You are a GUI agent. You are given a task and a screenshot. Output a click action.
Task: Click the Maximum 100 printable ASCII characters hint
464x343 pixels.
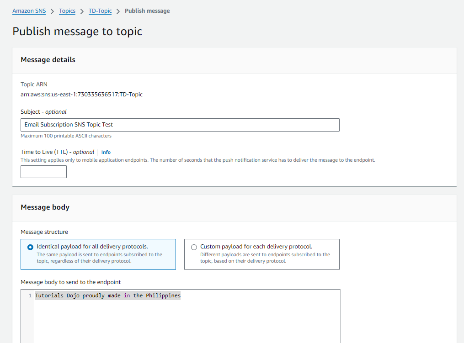[x=66, y=136]
